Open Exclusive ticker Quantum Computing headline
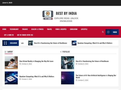This screenshot has width=121, height=90. (x=95, y=43)
